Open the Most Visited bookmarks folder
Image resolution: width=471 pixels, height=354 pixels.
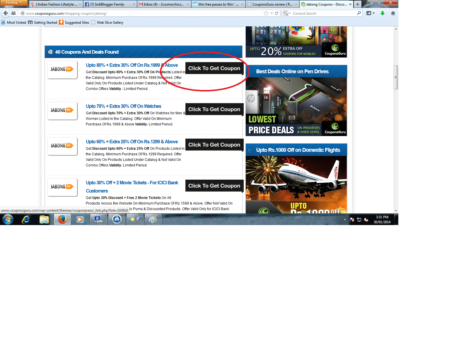[x=13, y=23]
